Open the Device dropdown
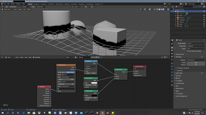The width and height of the screenshot is (206, 115). 196,49
